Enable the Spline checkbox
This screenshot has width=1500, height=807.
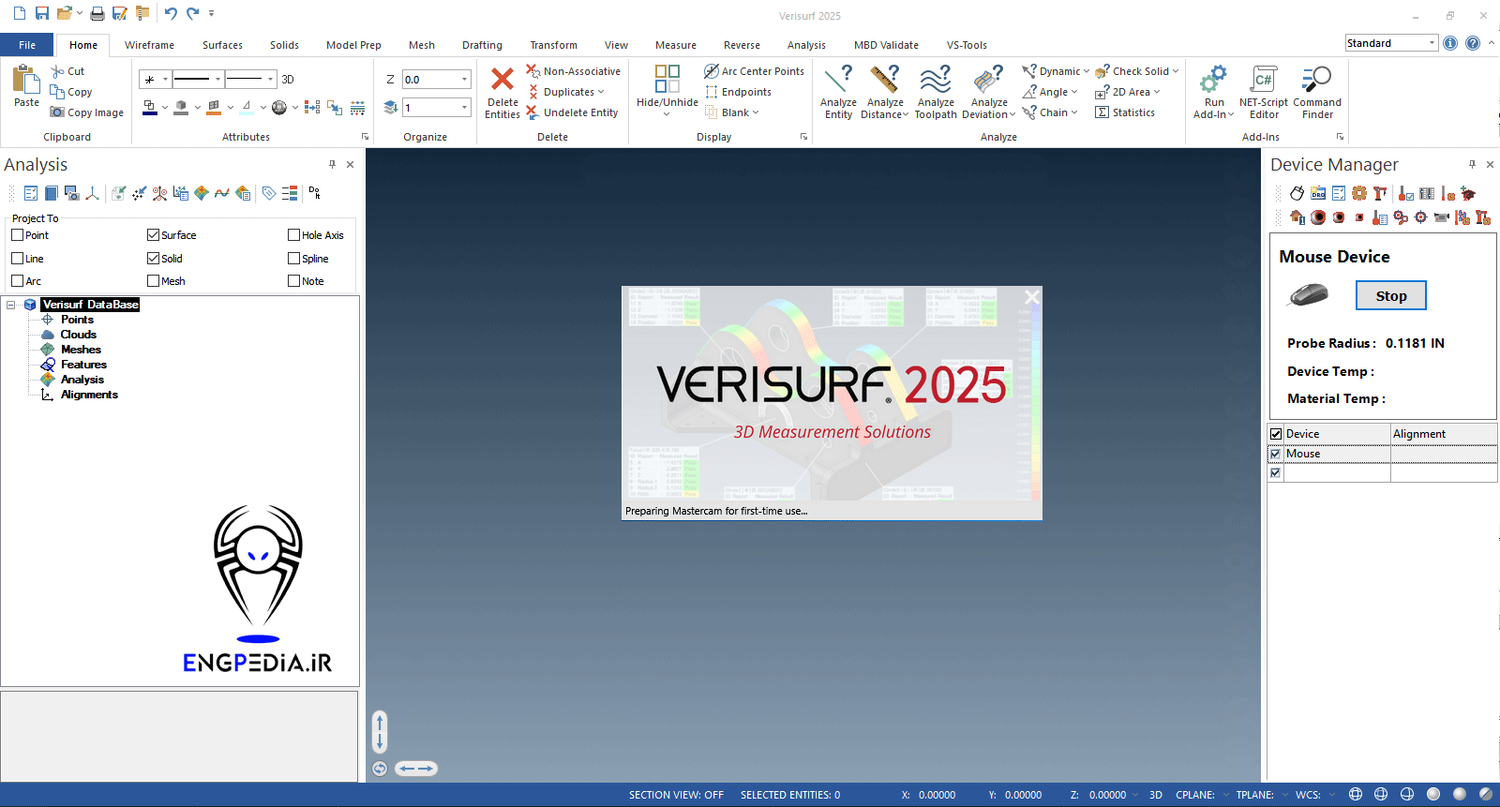(293, 259)
